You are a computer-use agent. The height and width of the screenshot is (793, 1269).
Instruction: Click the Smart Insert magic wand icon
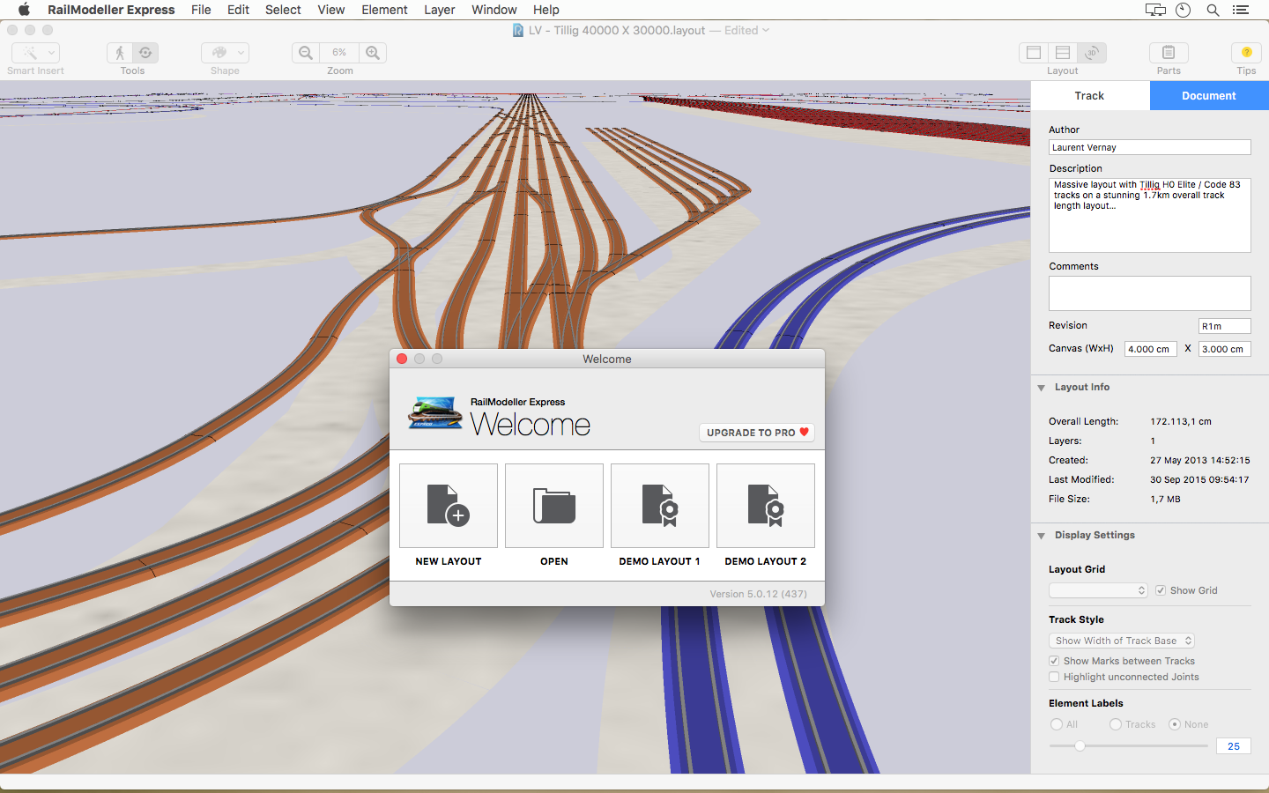[29, 53]
